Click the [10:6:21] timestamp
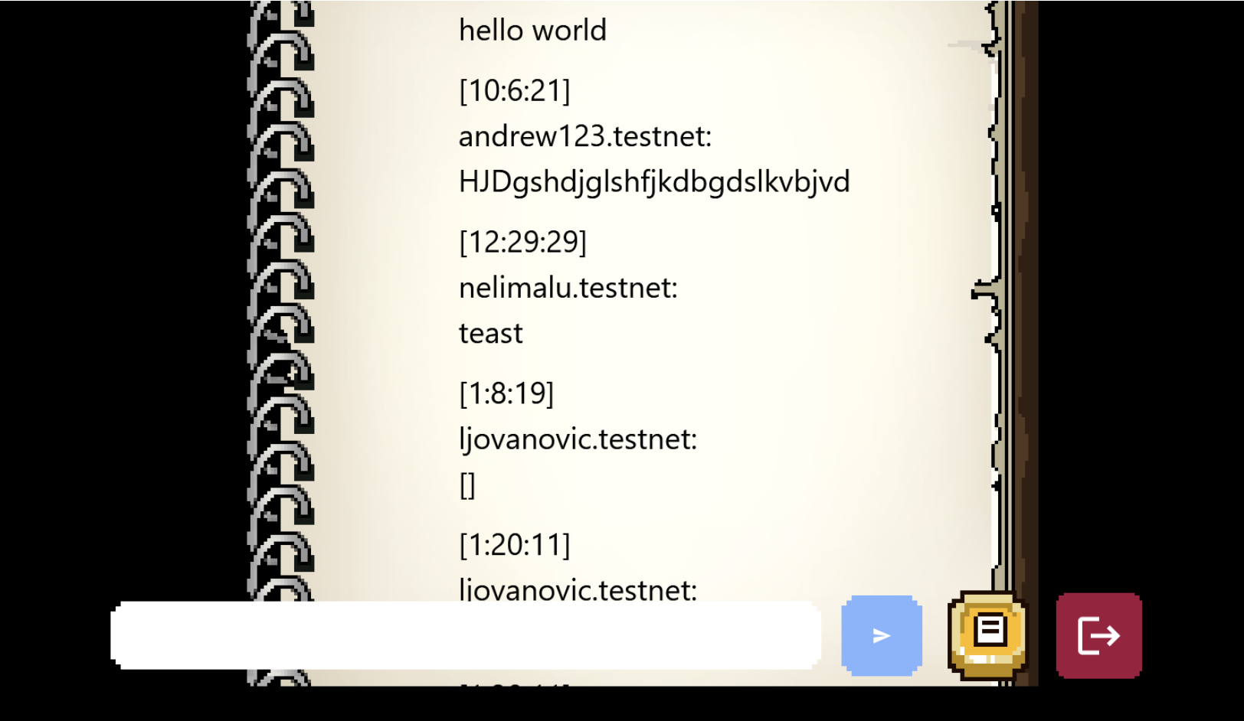 [515, 90]
